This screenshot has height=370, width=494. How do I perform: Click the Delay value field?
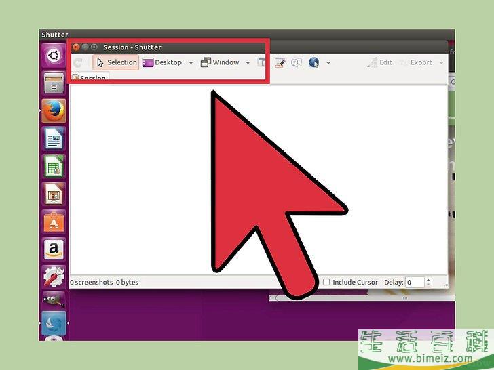415,282
